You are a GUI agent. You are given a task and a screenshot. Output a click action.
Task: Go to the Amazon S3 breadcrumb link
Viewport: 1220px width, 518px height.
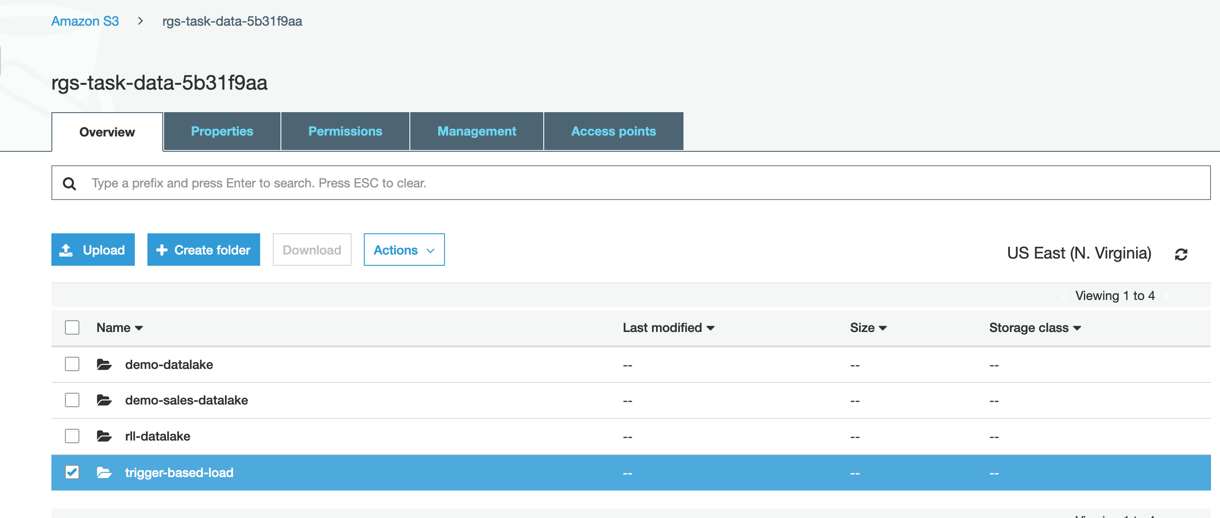(x=85, y=21)
